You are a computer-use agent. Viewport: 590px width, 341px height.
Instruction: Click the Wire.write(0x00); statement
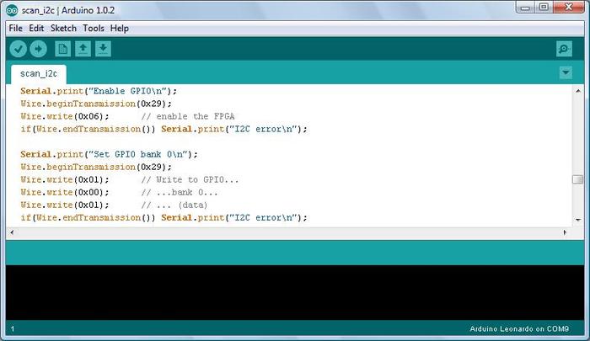pyautogui.click(x=65, y=192)
